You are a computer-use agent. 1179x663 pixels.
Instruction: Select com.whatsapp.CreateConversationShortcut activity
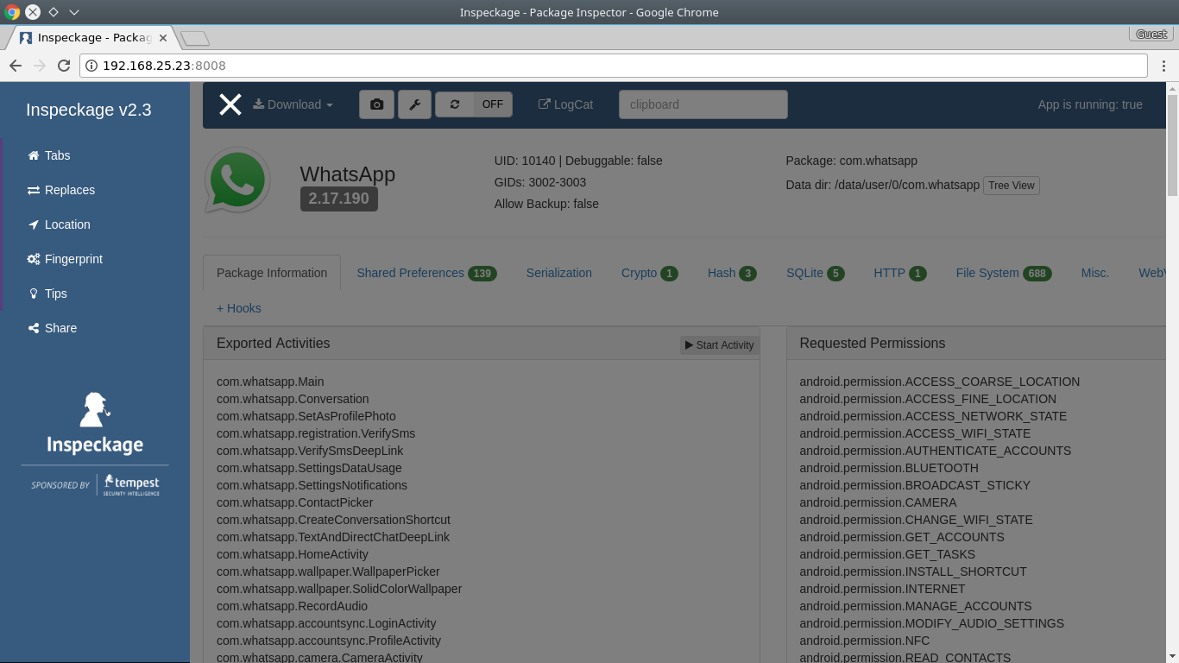333,520
